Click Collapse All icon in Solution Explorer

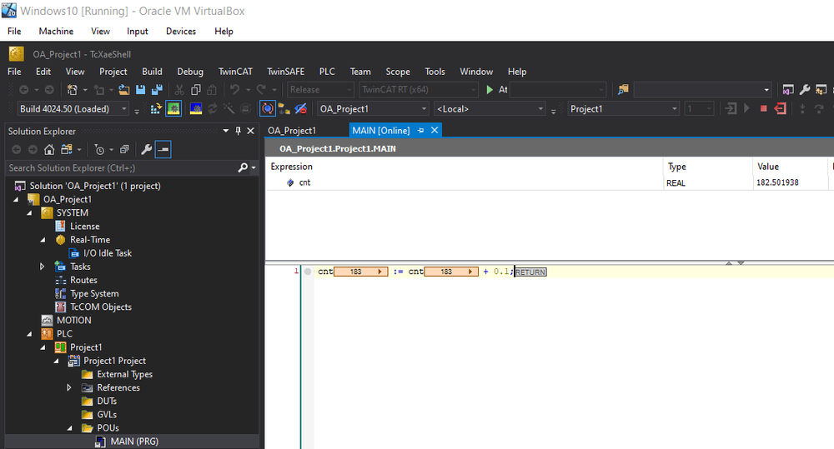[124, 150]
